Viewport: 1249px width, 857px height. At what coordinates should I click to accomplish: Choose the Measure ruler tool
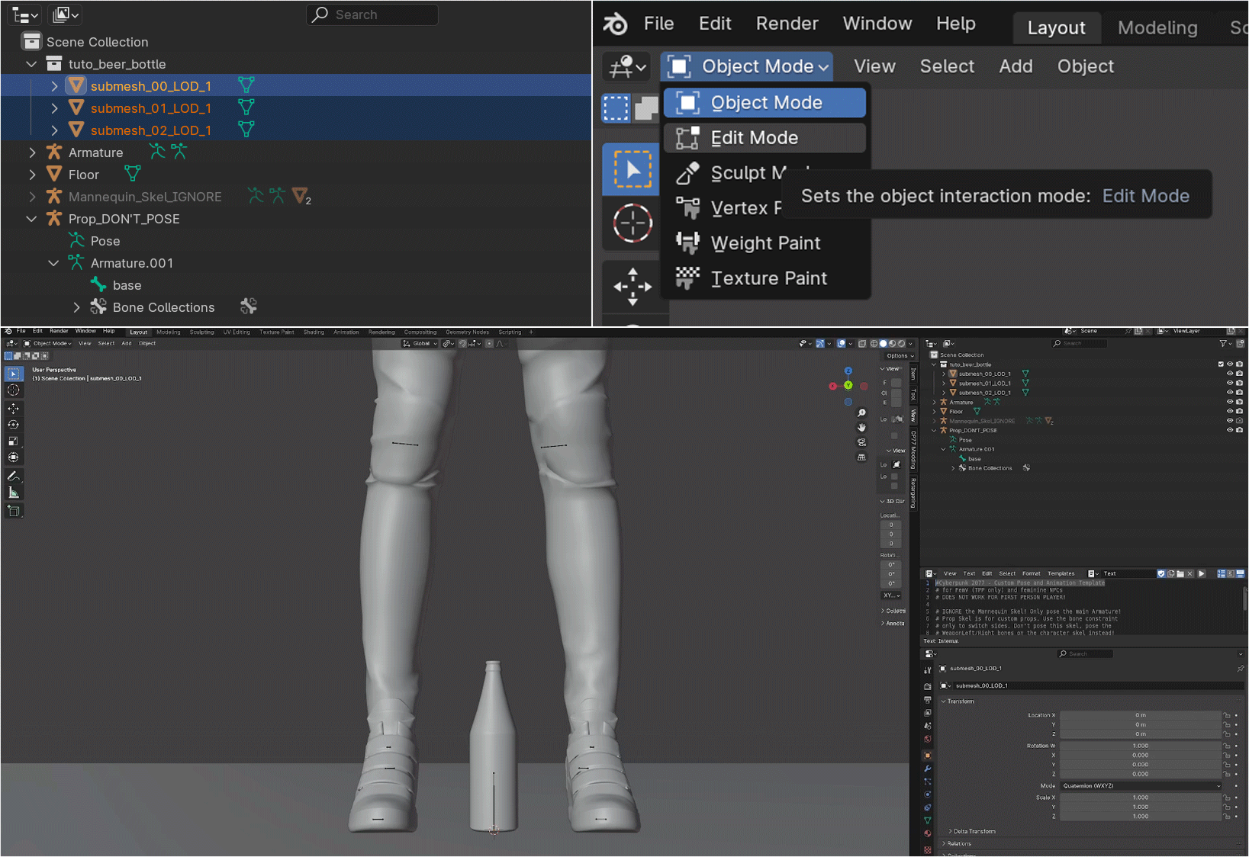click(x=13, y=493)
